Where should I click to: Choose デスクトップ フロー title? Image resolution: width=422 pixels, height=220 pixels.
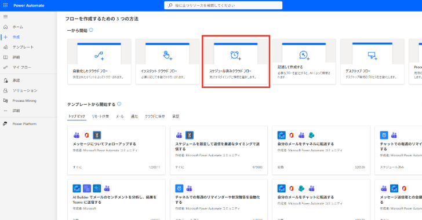pyautogui.click(x=358, y=71)
